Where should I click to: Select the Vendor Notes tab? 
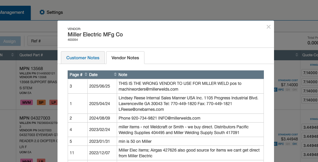125,58
